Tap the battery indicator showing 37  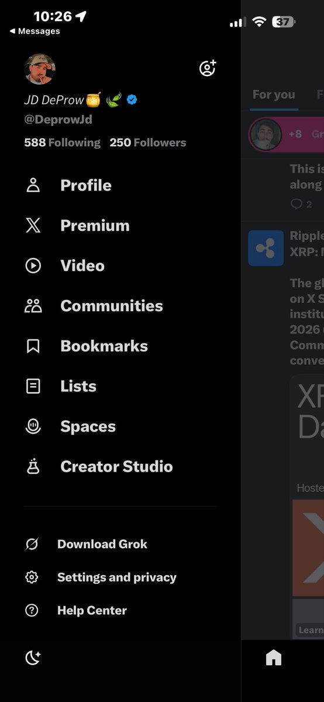[x=284, y=22]
